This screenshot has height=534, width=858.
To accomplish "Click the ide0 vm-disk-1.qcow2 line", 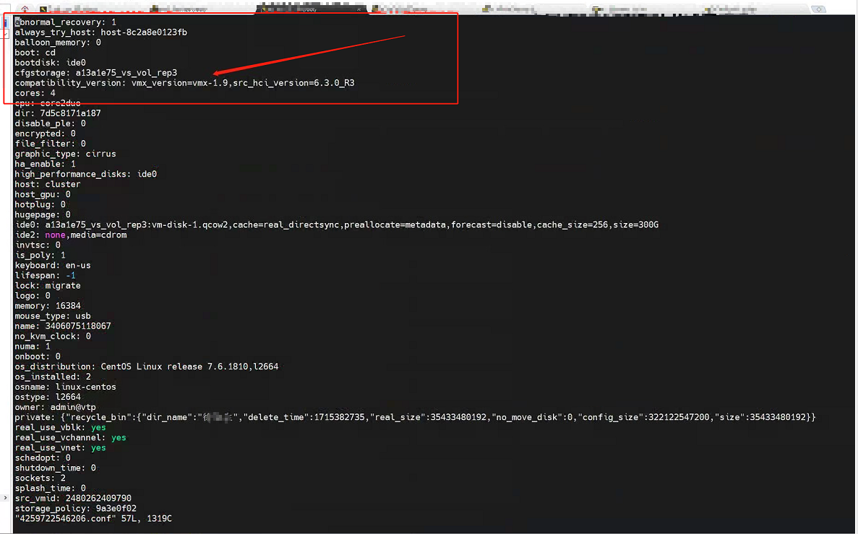I will click(337, 225).
